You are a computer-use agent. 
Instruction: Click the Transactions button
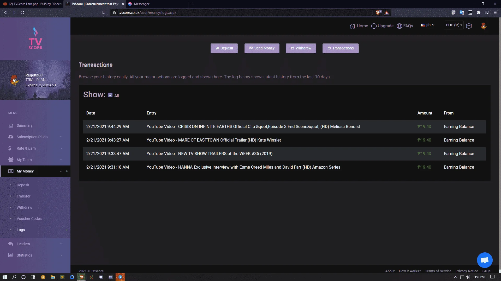(341, 48)
